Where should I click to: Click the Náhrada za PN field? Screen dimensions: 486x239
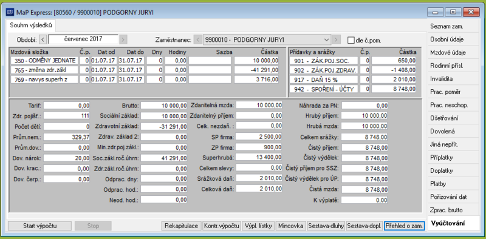pos(364,106)
